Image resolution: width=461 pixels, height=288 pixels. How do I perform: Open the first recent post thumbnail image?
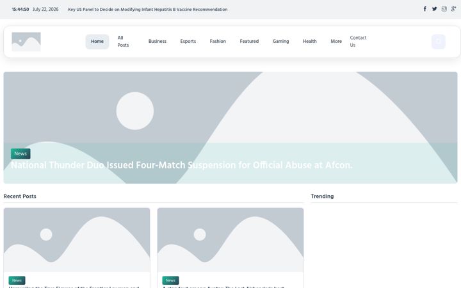pos(77,240)
